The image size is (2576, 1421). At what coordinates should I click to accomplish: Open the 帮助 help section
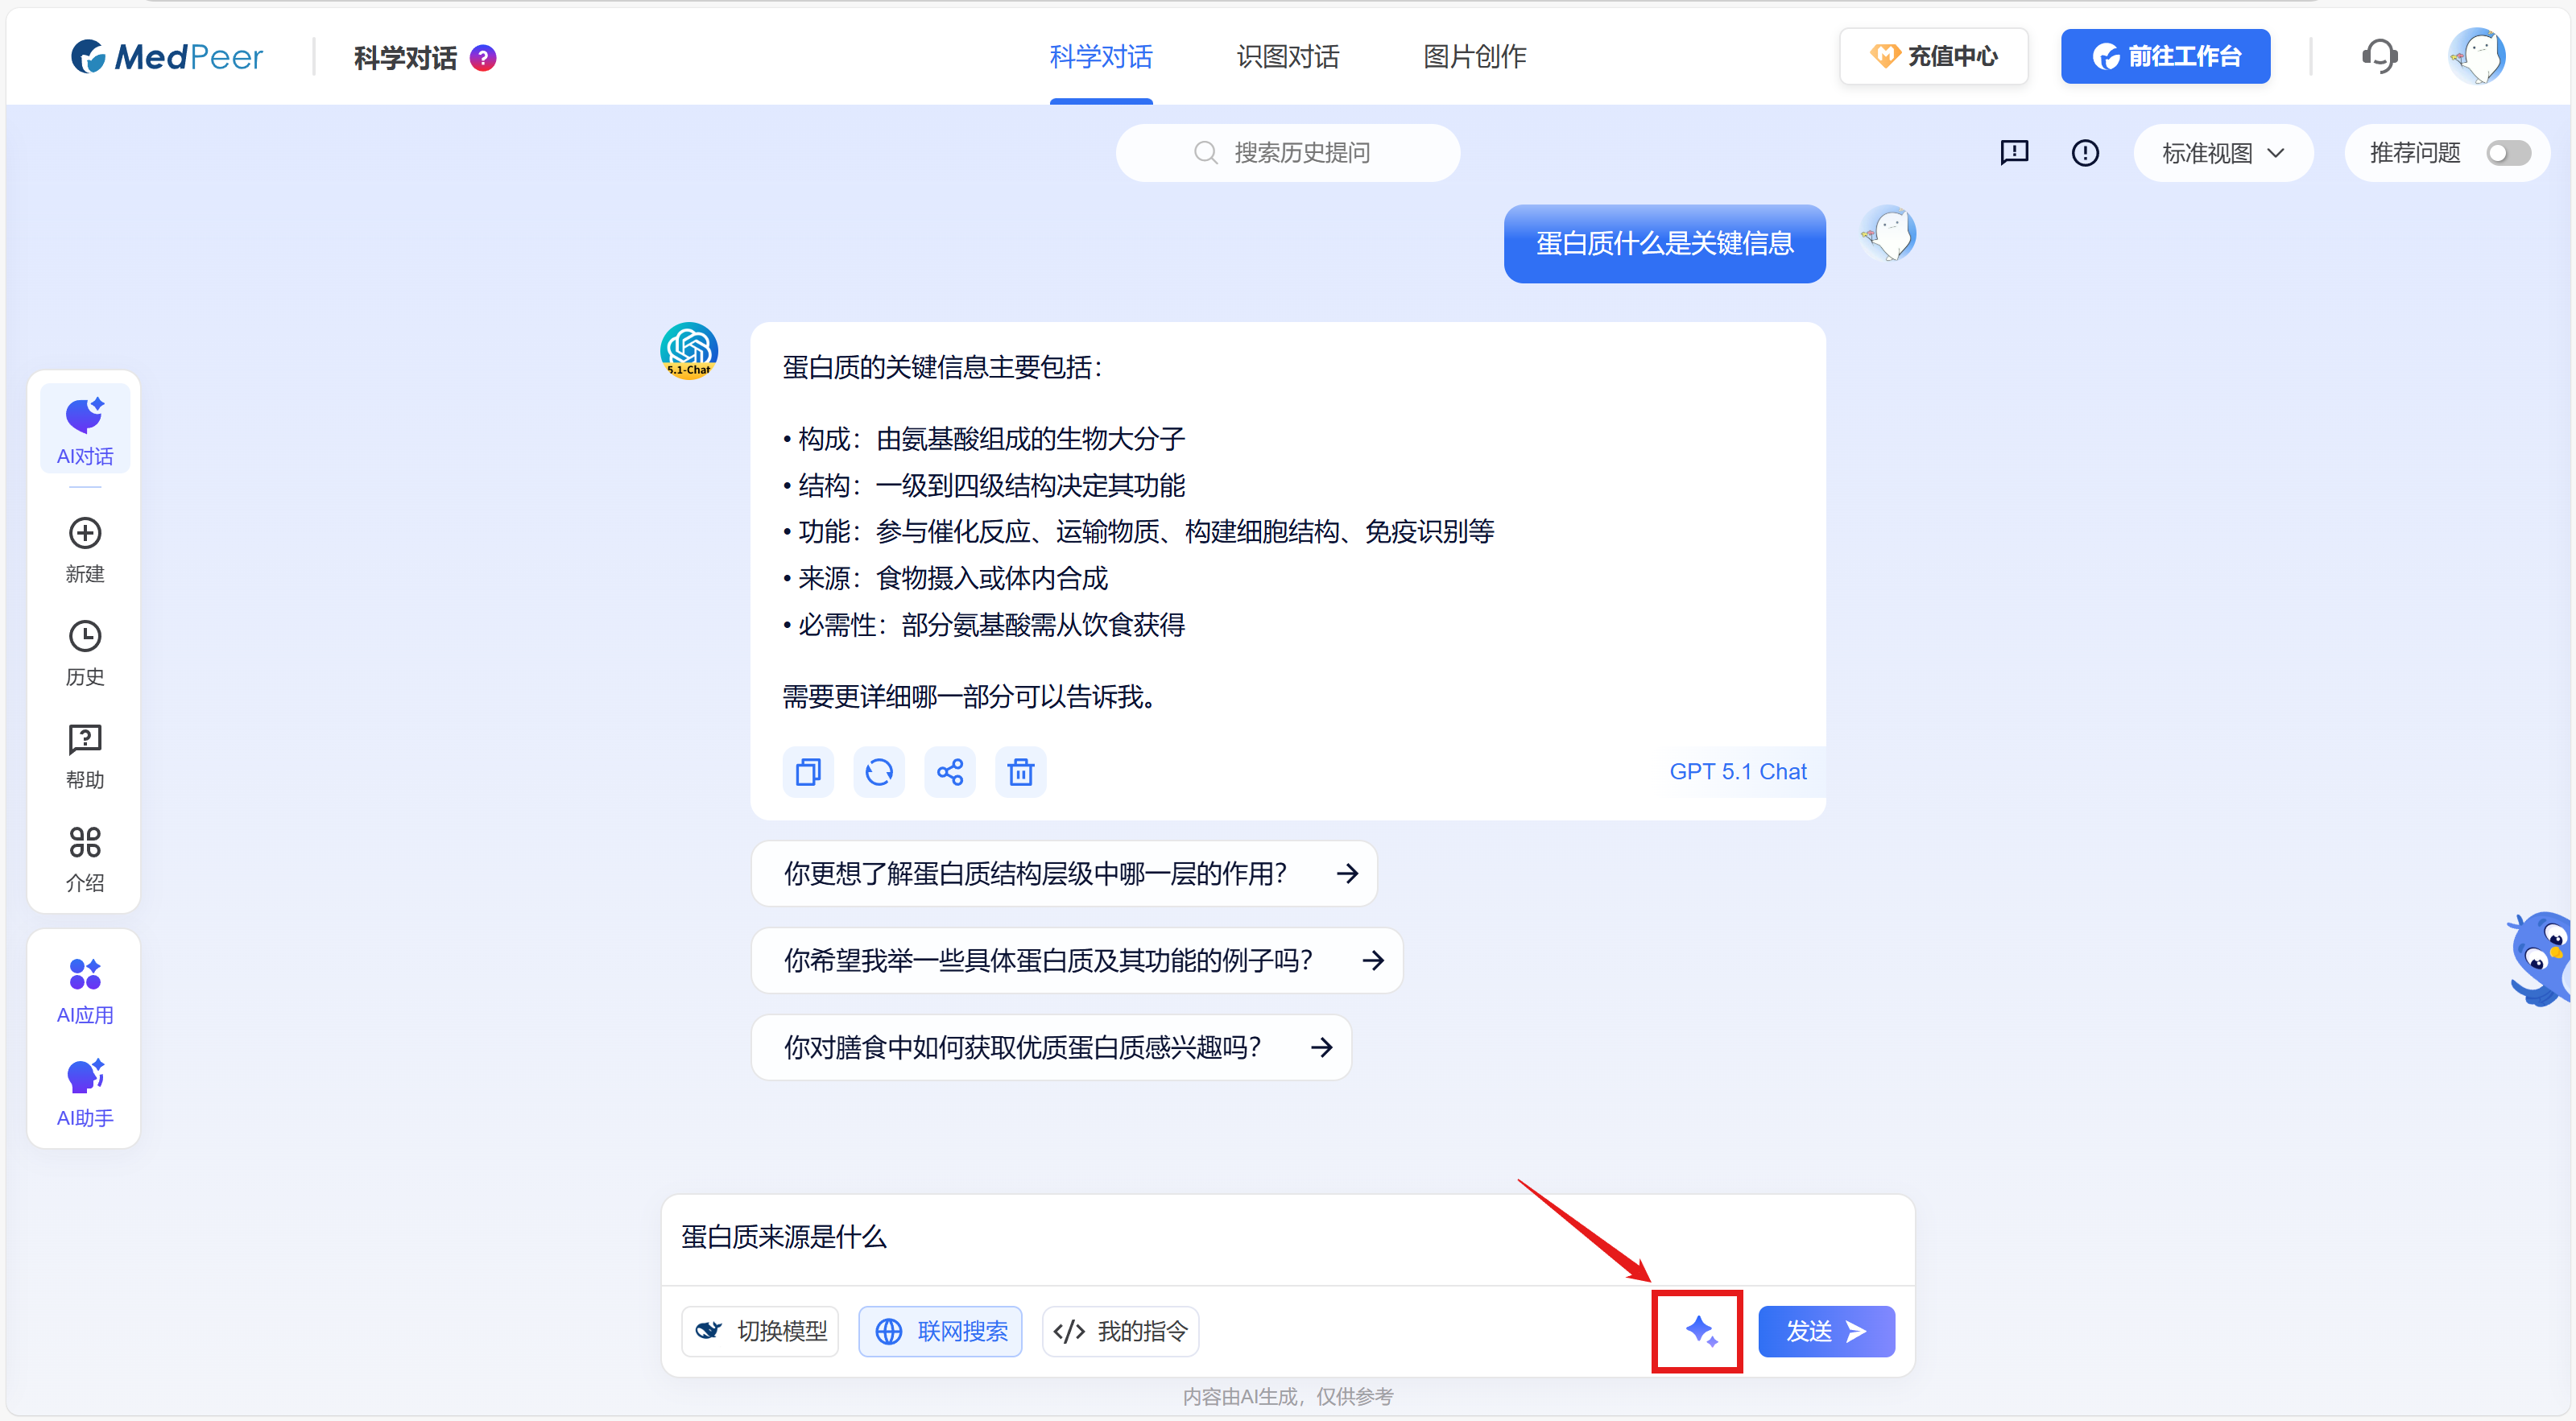pyautogui.click(x=84, y=755)
